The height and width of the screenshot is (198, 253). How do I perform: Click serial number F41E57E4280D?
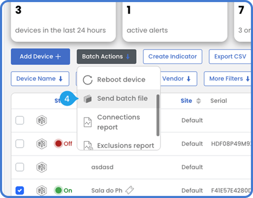[231, 190]
